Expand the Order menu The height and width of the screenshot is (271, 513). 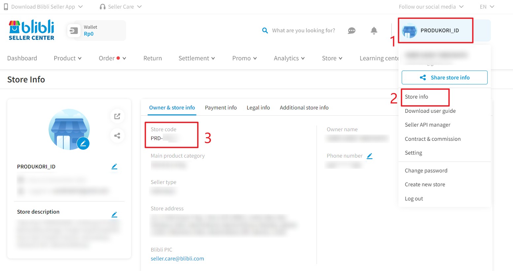[x=113, y=58]
